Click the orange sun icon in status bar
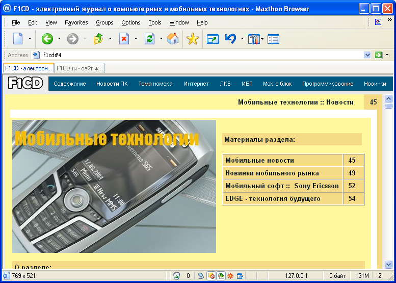The width and height of the screenshot is (396, 283). 230,276
